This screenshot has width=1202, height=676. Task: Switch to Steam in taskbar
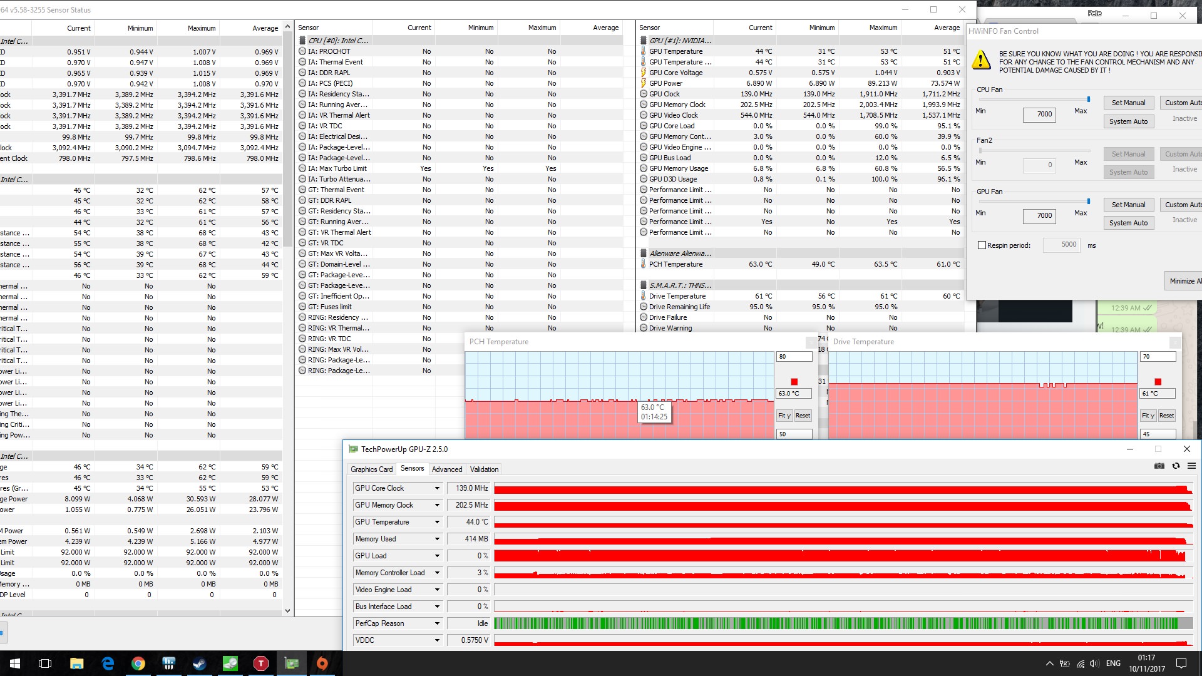click(200, 663)
